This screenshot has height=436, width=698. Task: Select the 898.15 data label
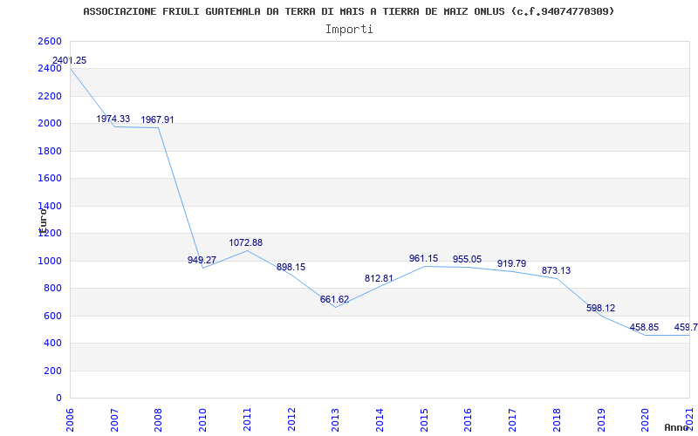click(291, 268)
